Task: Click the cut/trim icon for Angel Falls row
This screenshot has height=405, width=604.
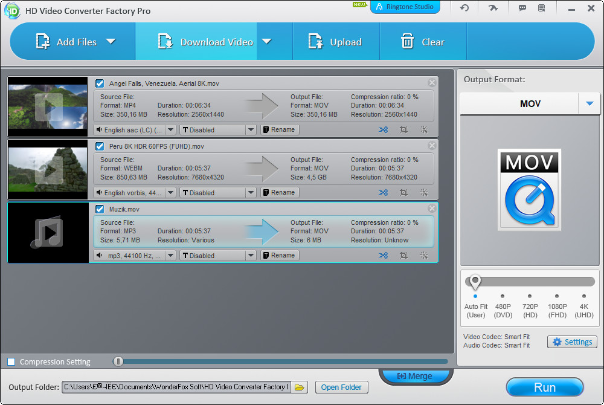Action: 384,130
